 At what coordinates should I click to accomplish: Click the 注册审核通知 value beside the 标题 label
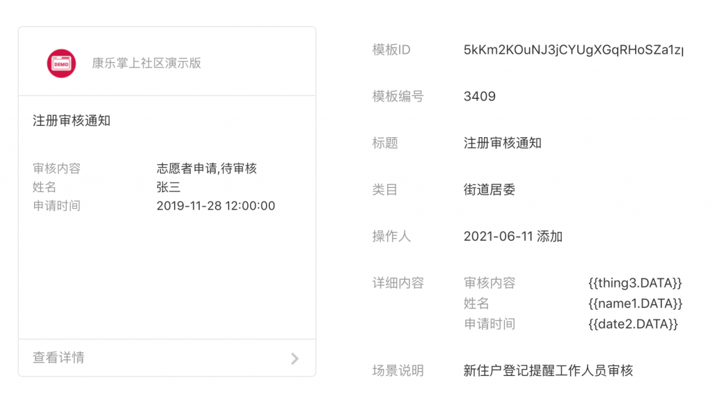click(503, 143)
